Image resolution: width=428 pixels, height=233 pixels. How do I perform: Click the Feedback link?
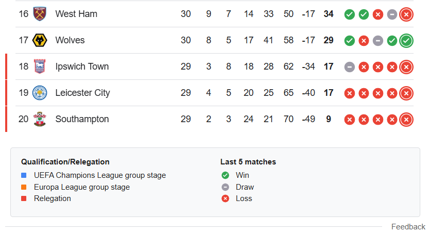click(408, 227)
